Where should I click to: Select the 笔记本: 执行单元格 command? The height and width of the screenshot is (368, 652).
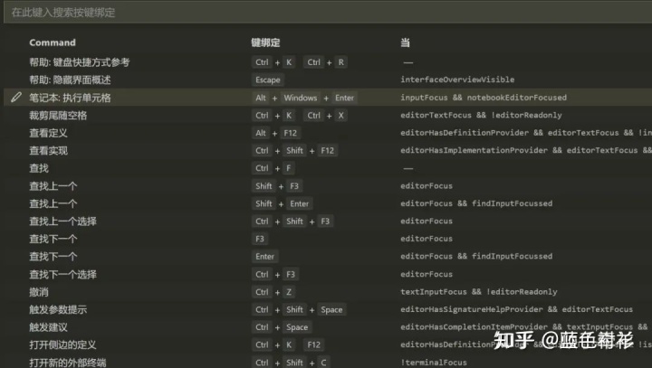coord(328,98)
